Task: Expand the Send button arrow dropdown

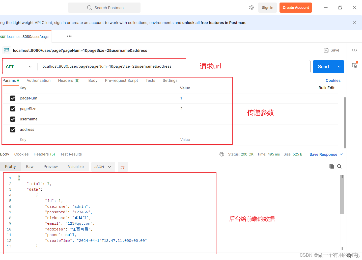Action: 339,67
